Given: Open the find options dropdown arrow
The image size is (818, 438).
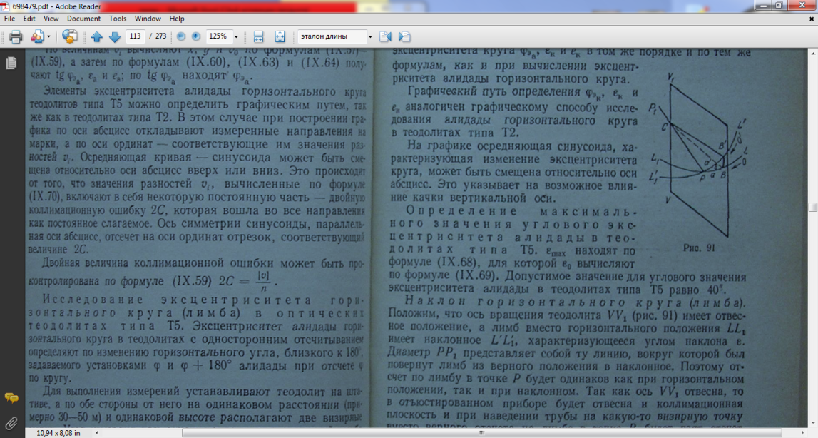Looking at the screenshot, I should (370, 36).
